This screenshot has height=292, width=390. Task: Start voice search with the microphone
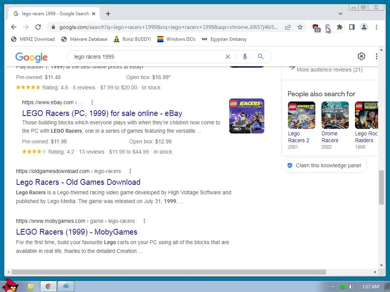245,57
